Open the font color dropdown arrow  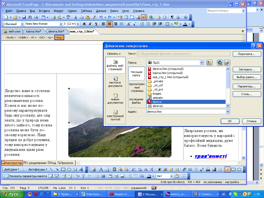189,24
